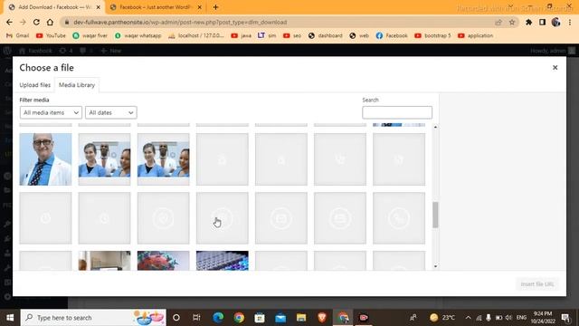Open the browser side panel icon
Image resolution: width=579 pixels, height=326 pixels.
pos(542,22)
